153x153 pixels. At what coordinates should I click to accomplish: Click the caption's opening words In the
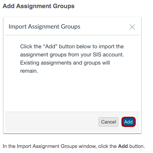tap(9, 146)
